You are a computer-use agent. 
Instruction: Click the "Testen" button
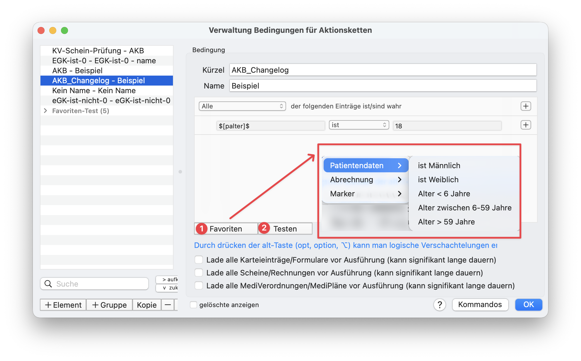pyautogui.click(x=285, y=229)
